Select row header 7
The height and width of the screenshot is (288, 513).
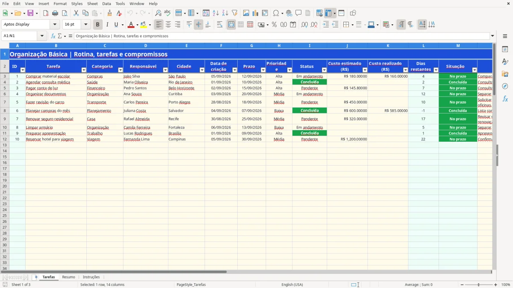5,102
